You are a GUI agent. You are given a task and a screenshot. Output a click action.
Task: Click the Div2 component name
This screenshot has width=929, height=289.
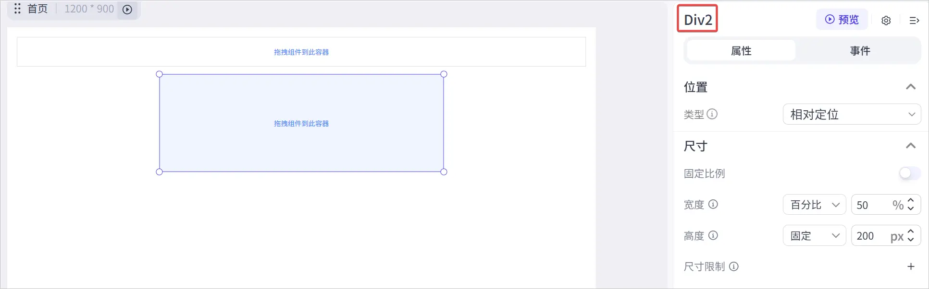pyautogui.click(x=698, y=20)
